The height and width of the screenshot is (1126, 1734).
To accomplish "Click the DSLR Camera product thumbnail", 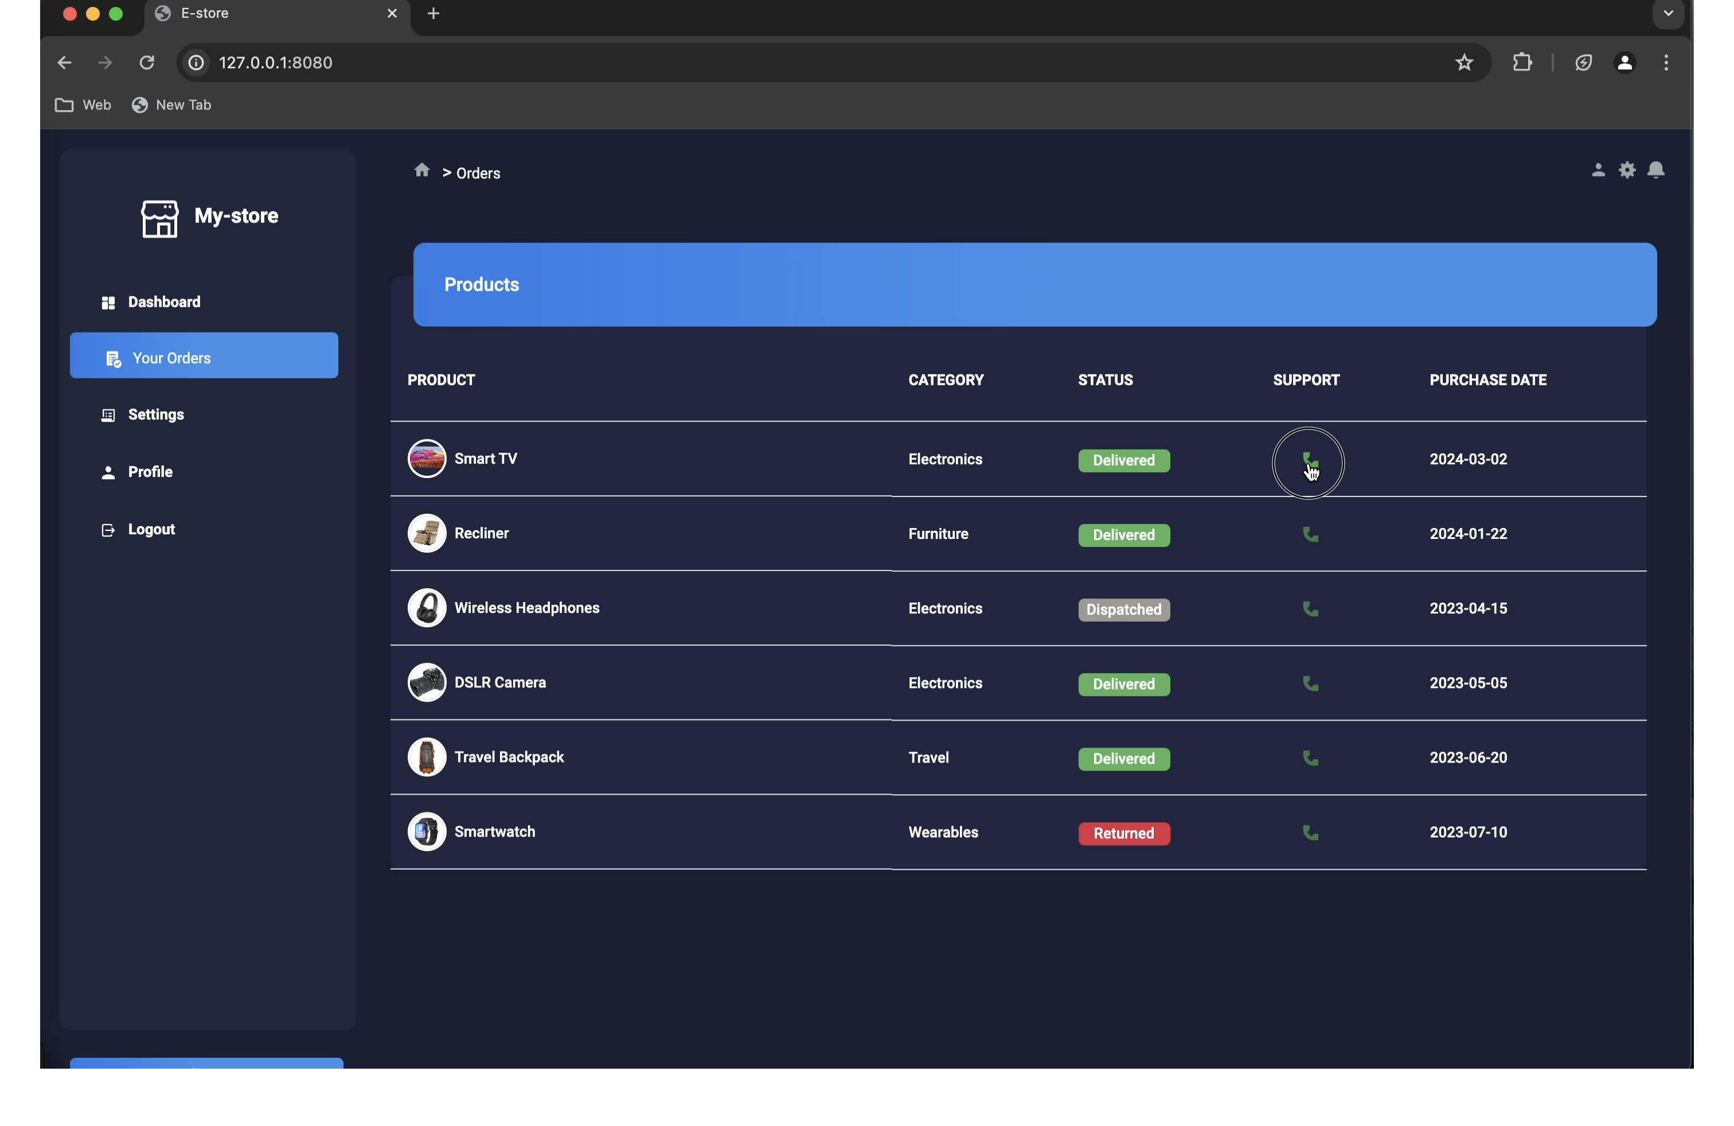I will [426, 682].
